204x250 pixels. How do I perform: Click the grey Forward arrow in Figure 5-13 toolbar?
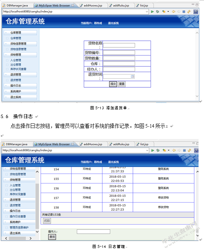179,11
